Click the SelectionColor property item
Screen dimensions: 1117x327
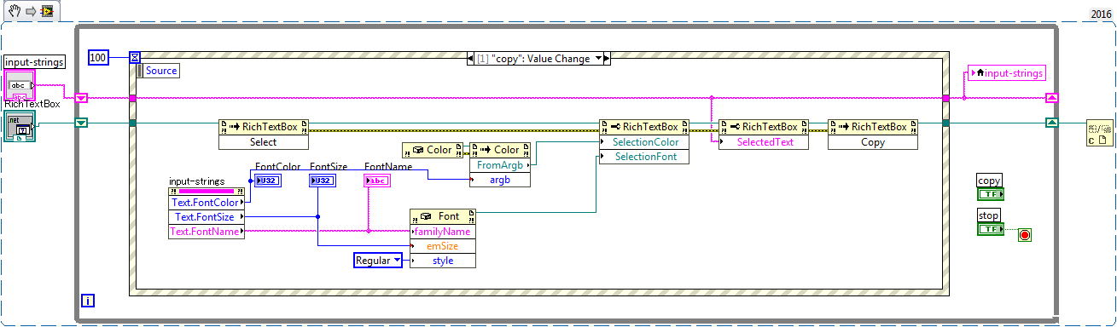point(645,142)
